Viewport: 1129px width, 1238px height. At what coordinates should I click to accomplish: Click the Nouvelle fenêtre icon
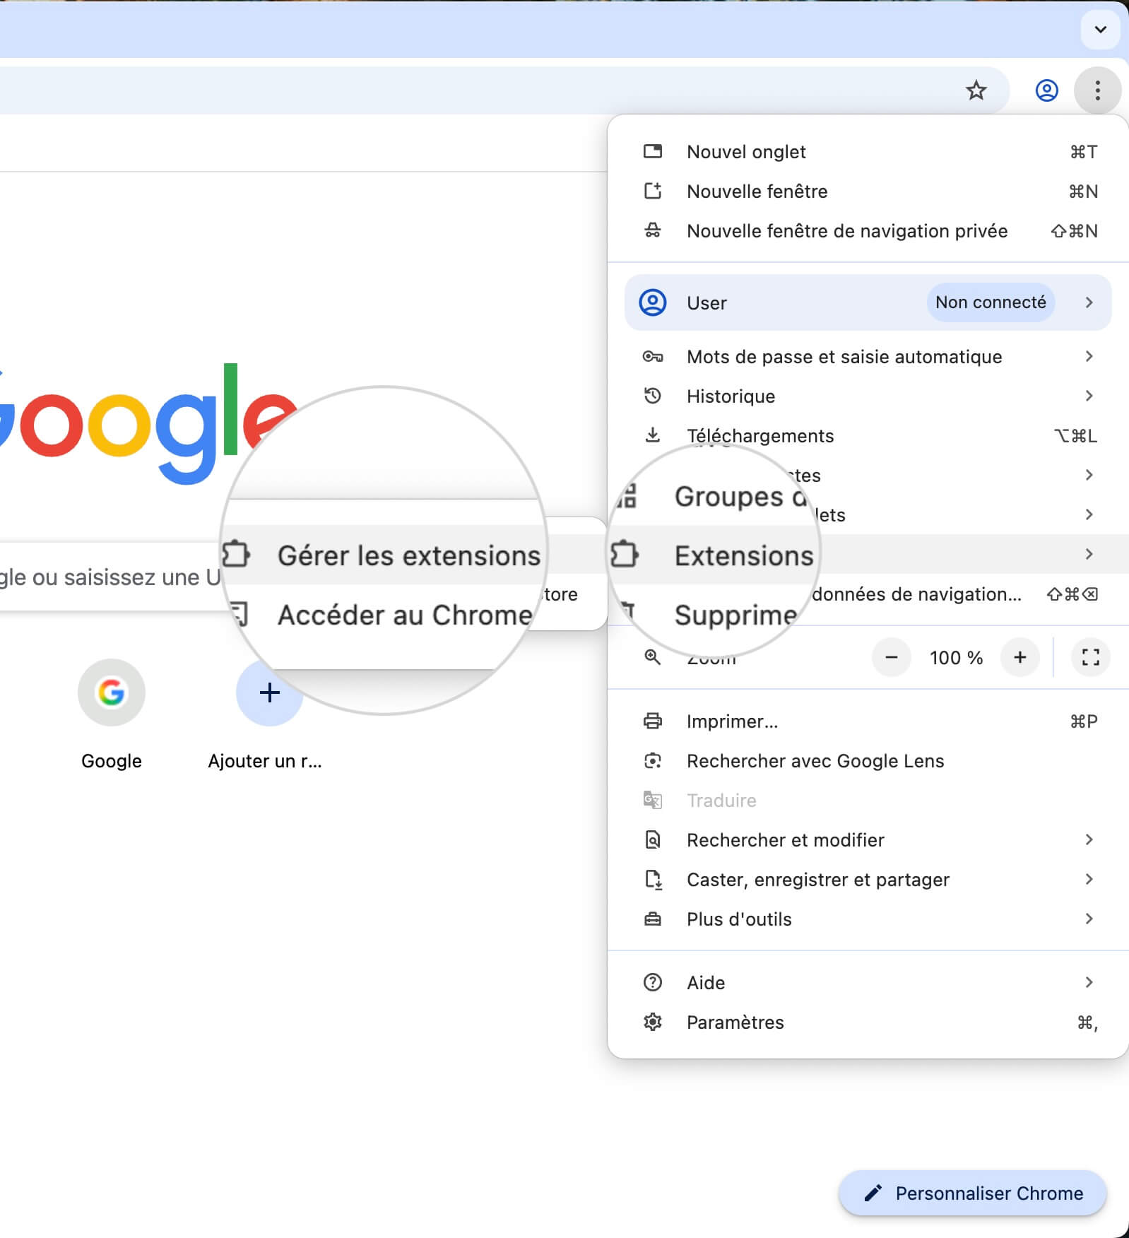coord(653,191)
